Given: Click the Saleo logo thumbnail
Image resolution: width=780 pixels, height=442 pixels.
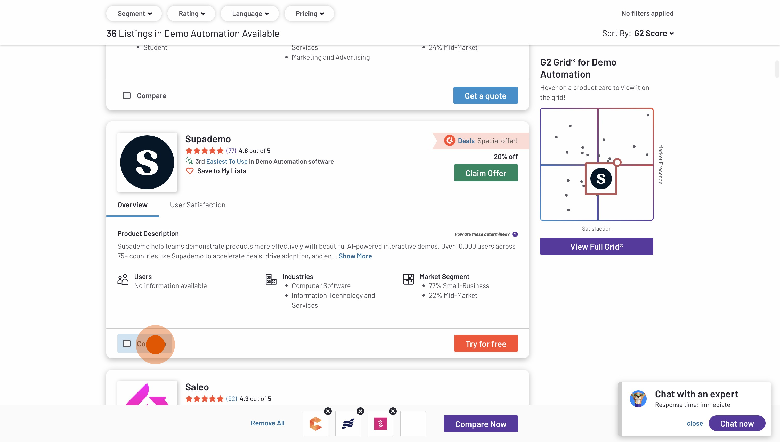Looking at the screenshot, I should point(147,393).
